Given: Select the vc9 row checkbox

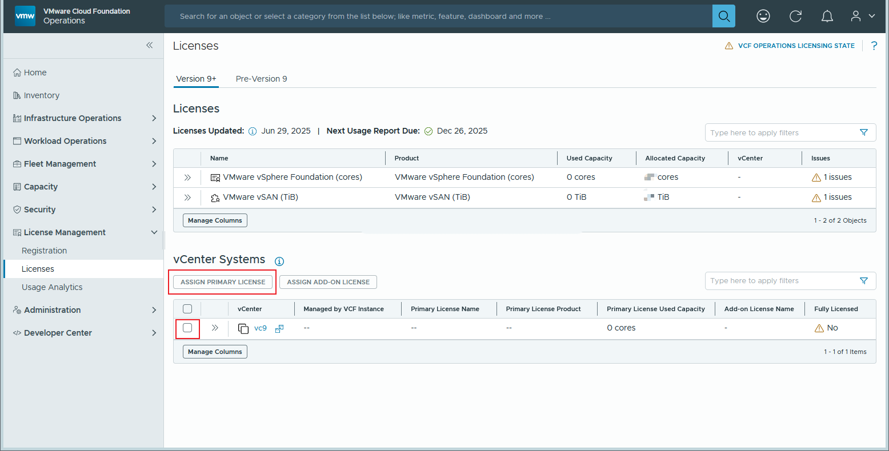Looking at the screenshot, I should point(187,328).
